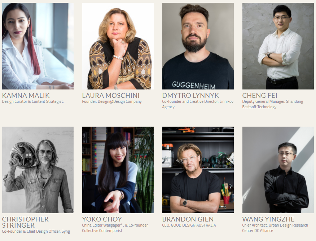Open Laura Moschini's portrait photo
The width and height of the screenshot is (316, 241).
tap(118, 46)
